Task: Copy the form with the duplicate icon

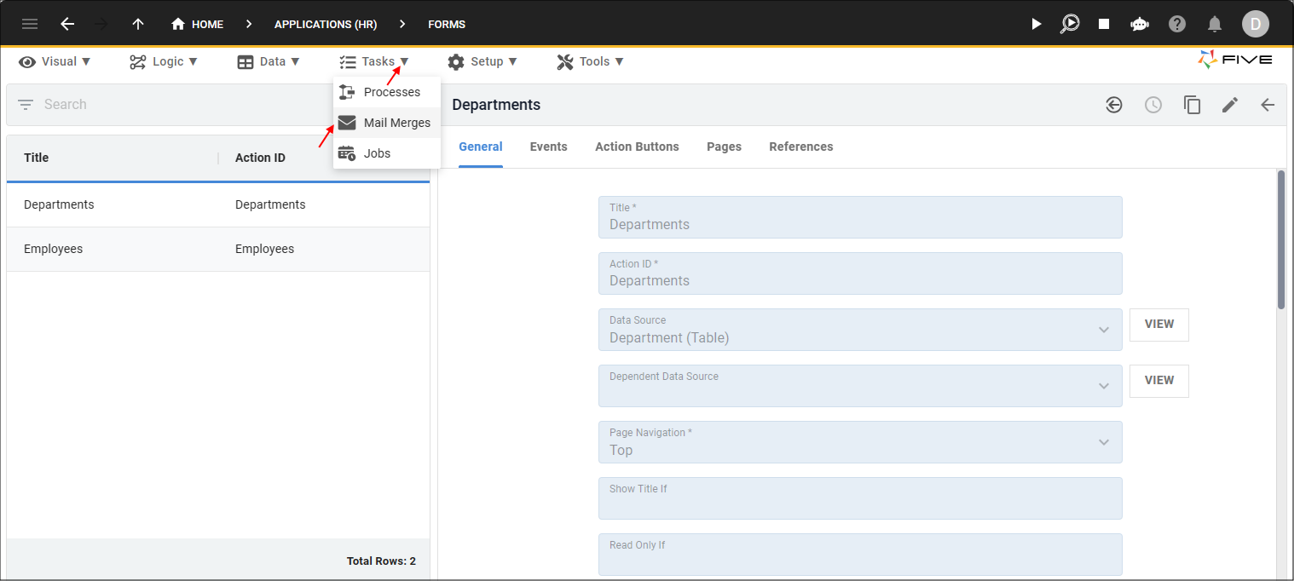Action: click(1192, 105)
